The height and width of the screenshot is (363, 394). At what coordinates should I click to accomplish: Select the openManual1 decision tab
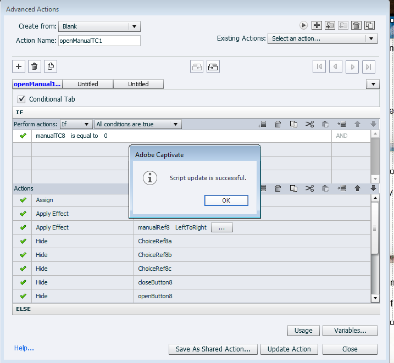click(x=37, y=84)
